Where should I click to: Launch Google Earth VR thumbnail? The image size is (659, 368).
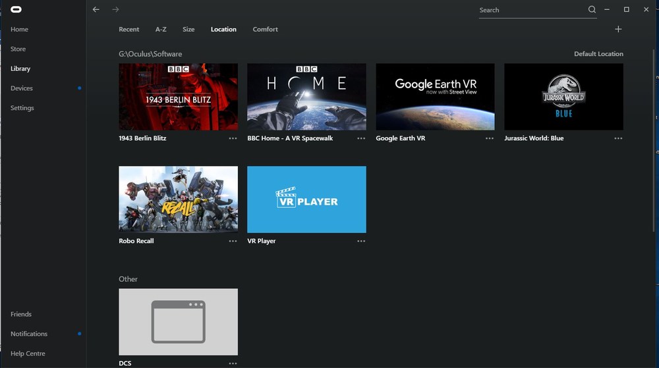pos(435,97)
